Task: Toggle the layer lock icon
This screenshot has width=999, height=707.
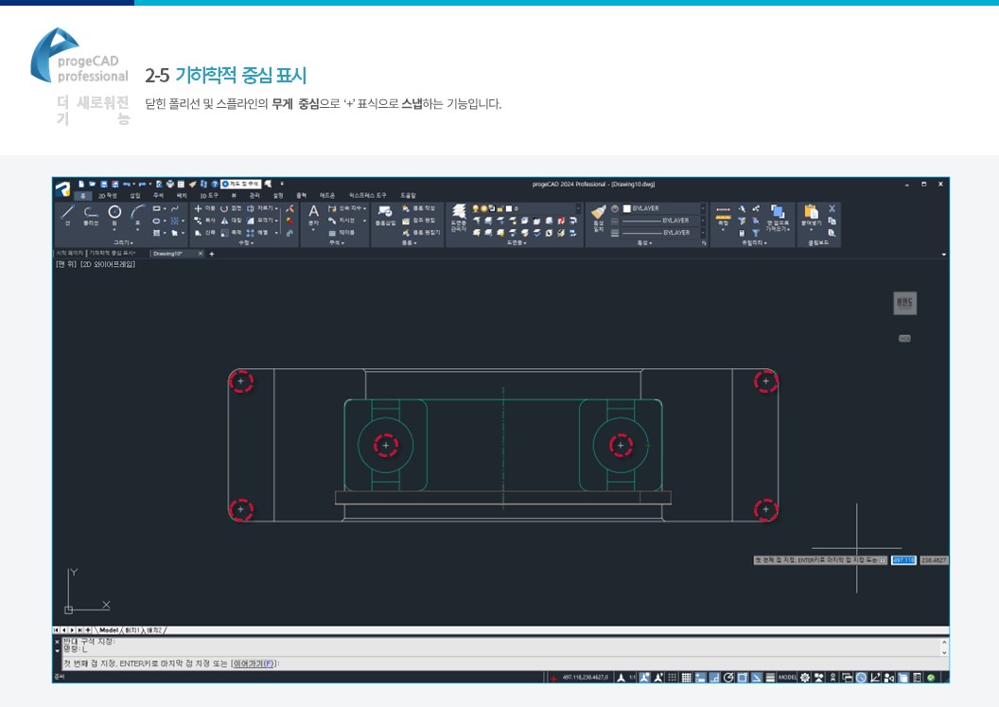Action: click(500, 208)
